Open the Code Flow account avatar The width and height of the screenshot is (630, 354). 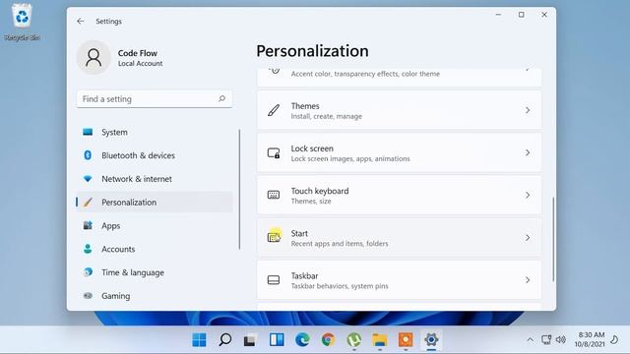tap(94, 57)
